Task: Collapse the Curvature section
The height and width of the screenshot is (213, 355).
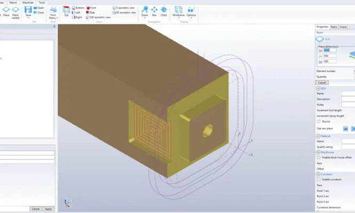Action: (x=318, y=174)
